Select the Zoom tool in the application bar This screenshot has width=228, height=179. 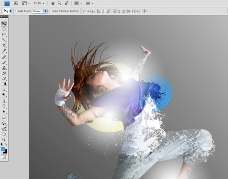click(x=60, y=3)
